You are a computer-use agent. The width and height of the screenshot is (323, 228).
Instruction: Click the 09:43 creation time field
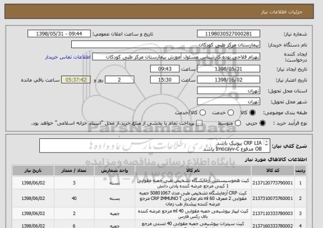point(165,69)
